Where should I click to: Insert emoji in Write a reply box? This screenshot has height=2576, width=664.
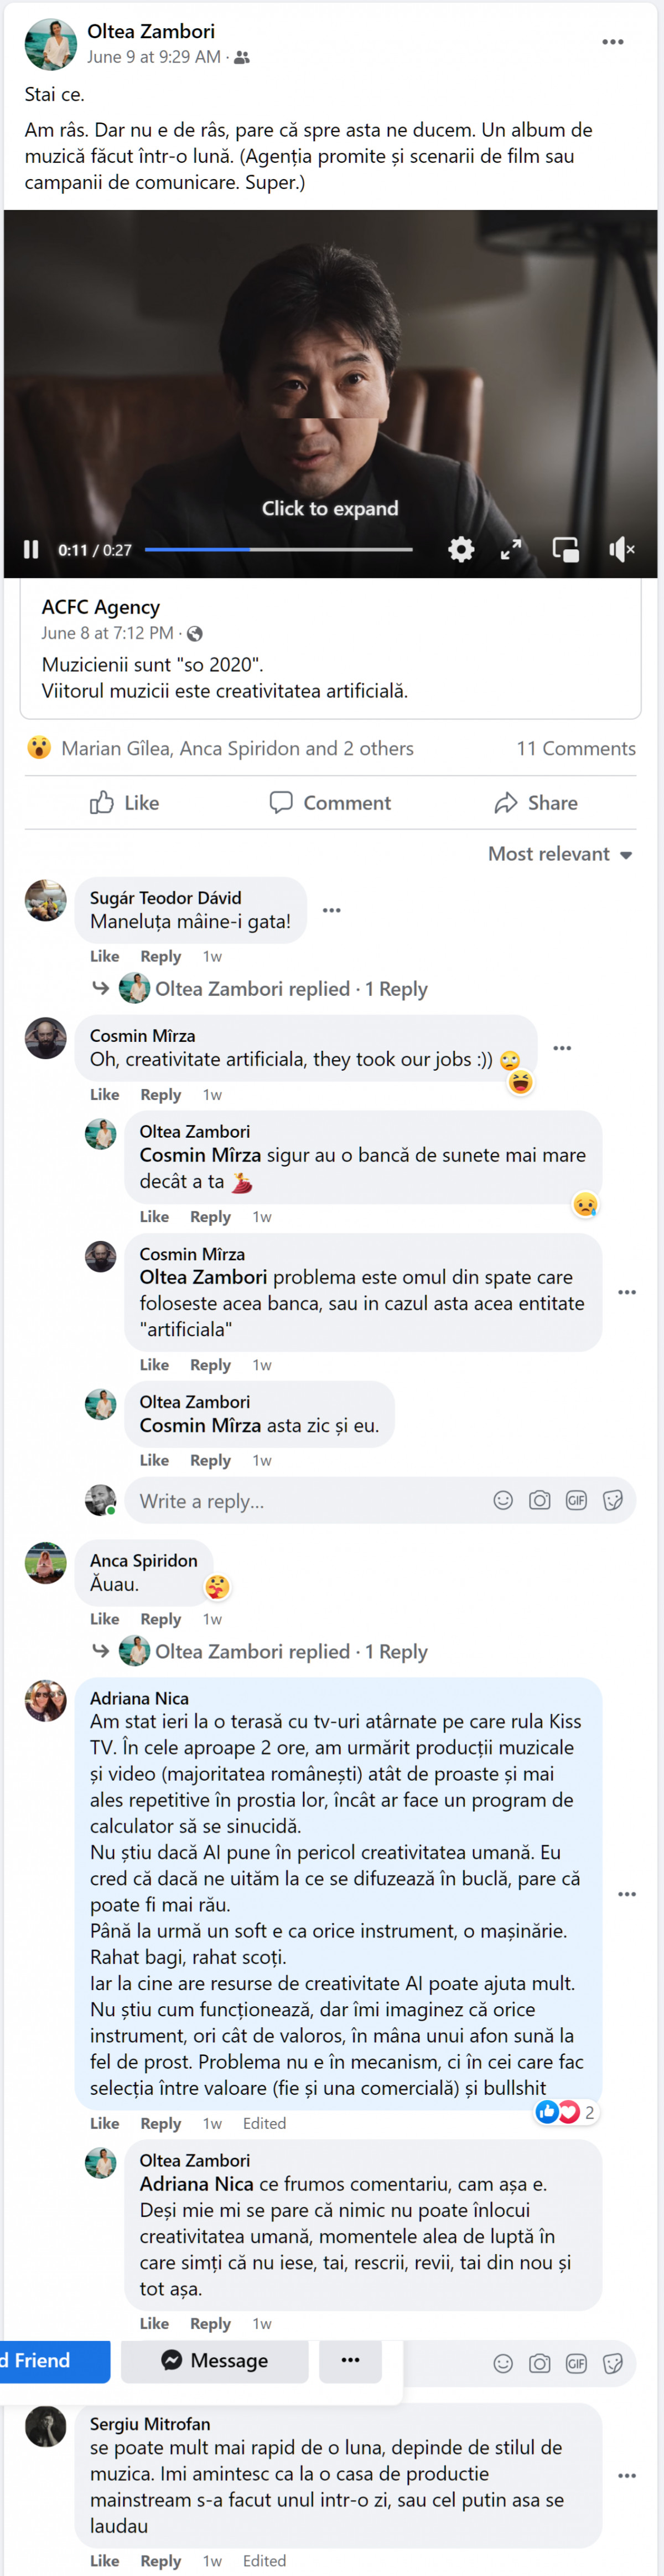point(503,1500)
